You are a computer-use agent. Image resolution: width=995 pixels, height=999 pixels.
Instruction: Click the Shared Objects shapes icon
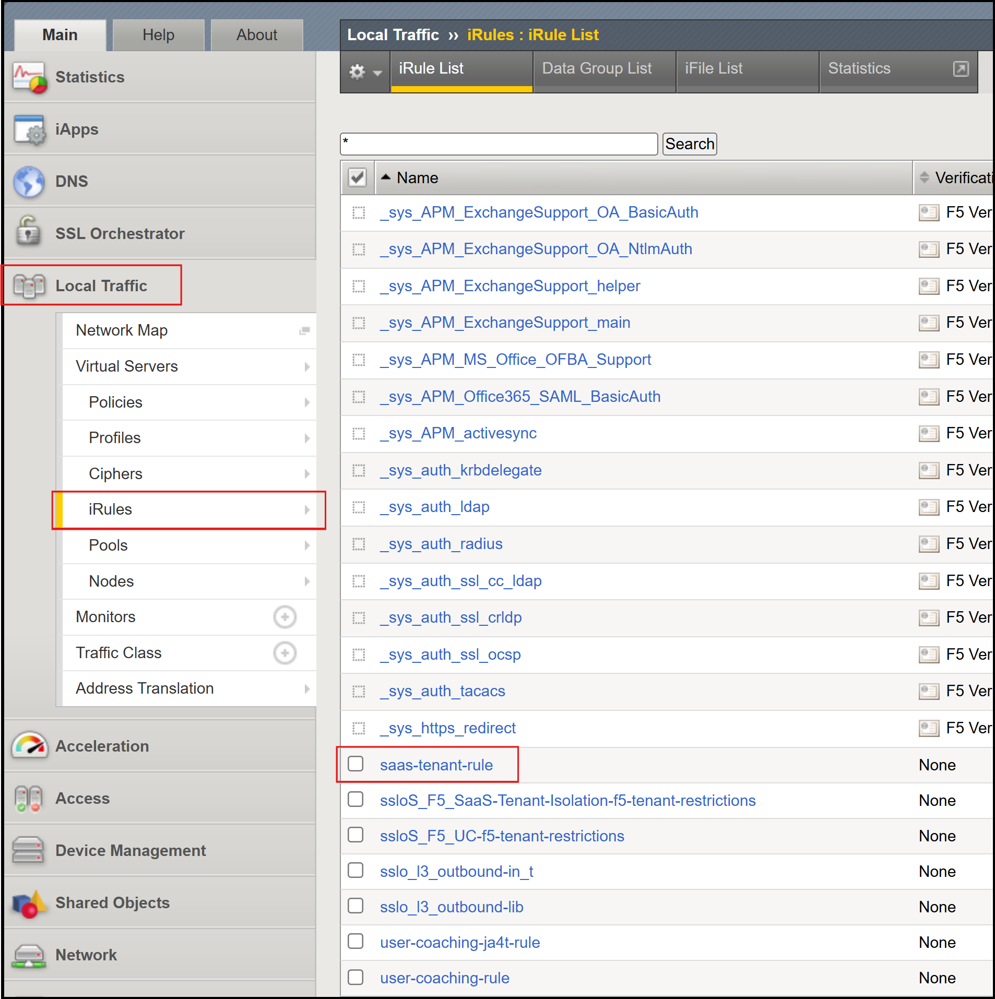(29, 903)
